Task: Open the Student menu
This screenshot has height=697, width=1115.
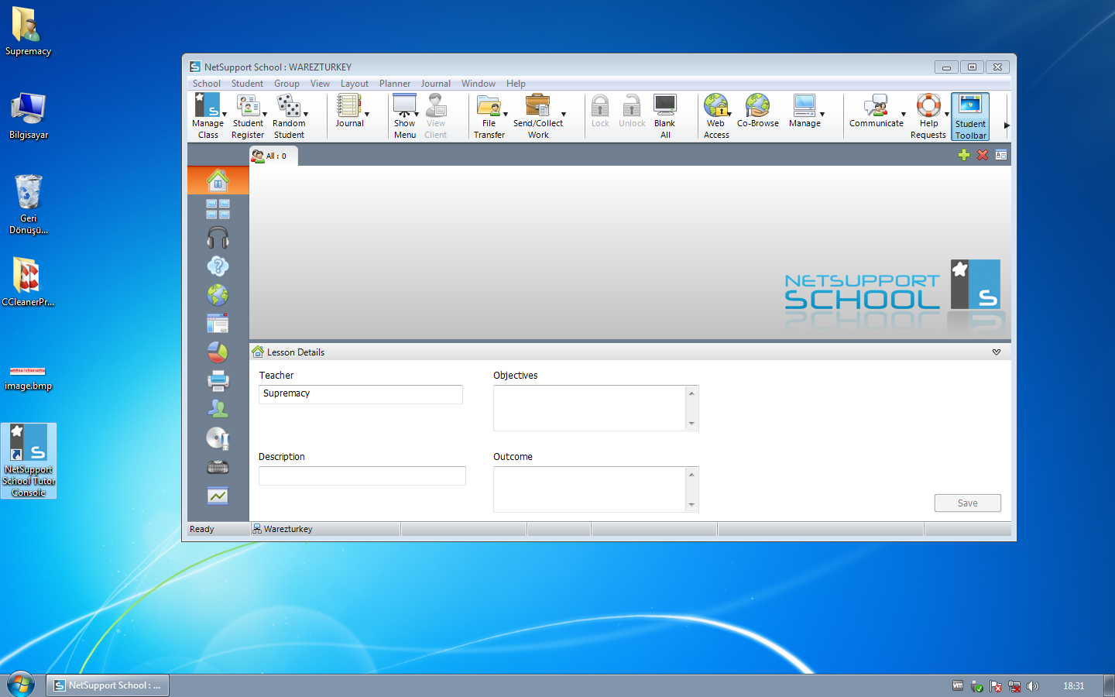Action: 247,84
